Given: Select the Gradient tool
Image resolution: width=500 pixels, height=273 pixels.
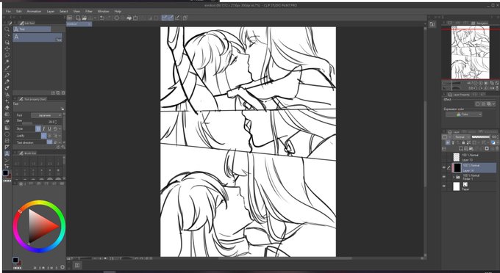Looking at the screenshot, I should [7, 128].
